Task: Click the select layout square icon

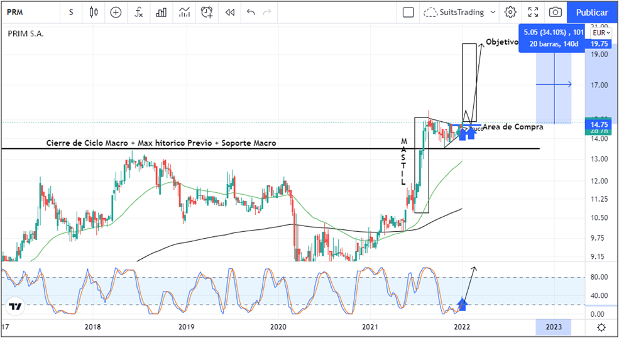Action: (408, 12)
